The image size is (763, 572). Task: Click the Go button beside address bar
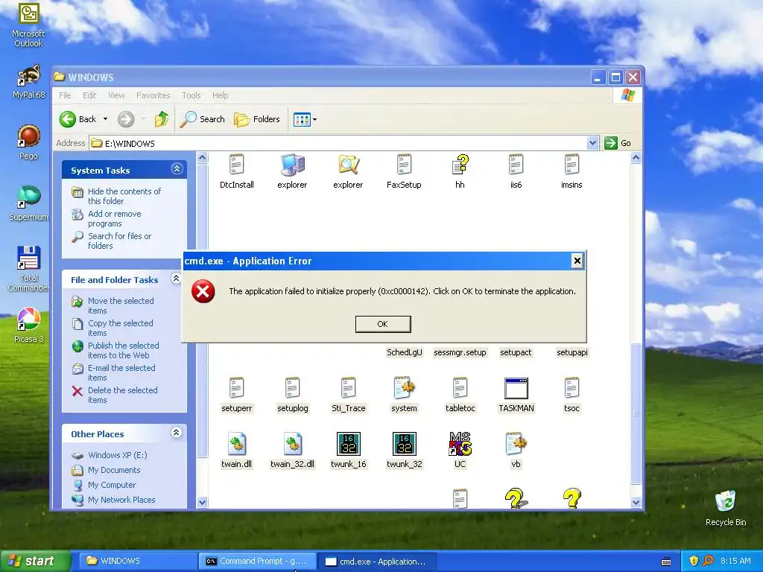(x=618, y=143)
